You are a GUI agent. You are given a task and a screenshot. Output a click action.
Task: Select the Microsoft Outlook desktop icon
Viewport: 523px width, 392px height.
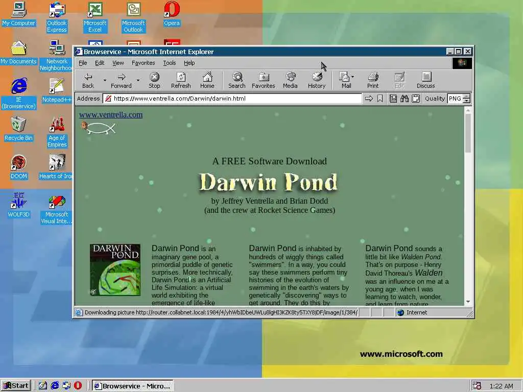tap(133, 17)
